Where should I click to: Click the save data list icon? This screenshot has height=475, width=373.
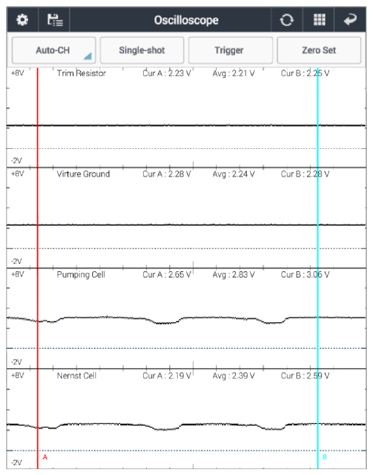coord(55,20)
